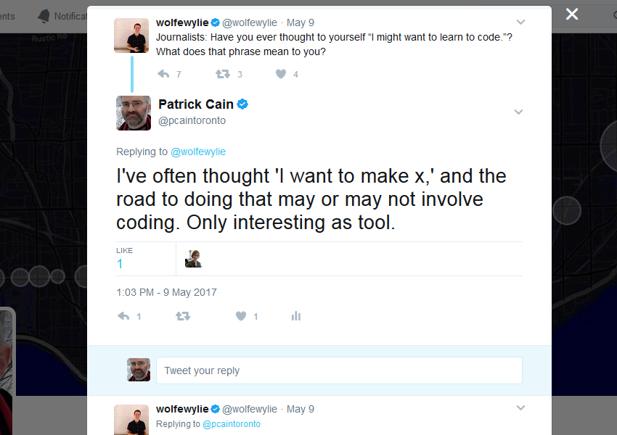Like wolfewylie's journalists tweet

pyautogui.click(x=280, y=73)
